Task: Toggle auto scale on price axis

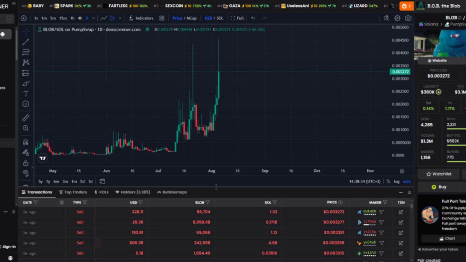Action: (x=407, y=182)
